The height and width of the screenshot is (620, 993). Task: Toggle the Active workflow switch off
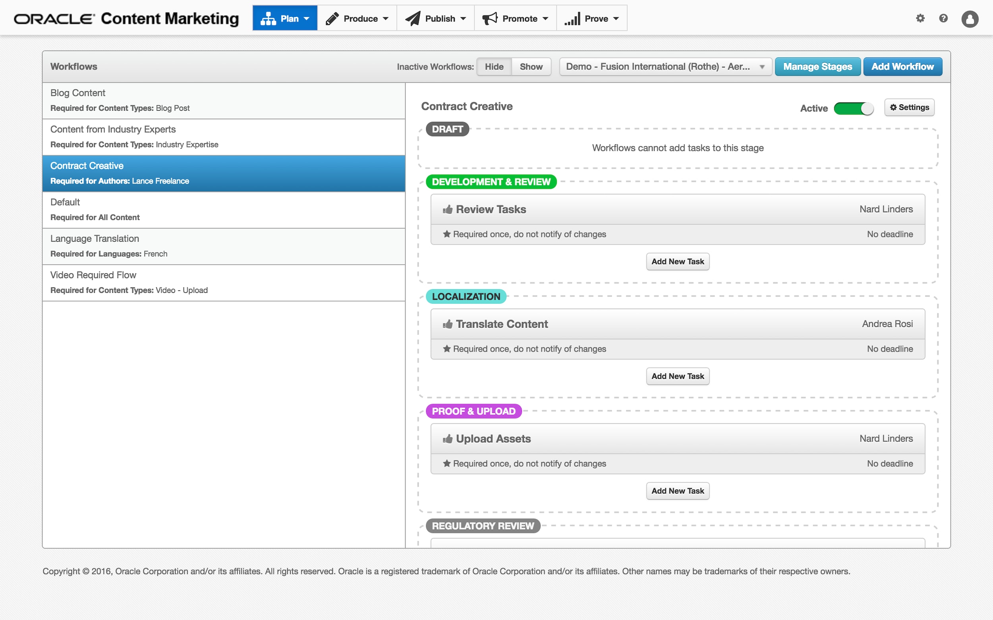coord(854,108)
